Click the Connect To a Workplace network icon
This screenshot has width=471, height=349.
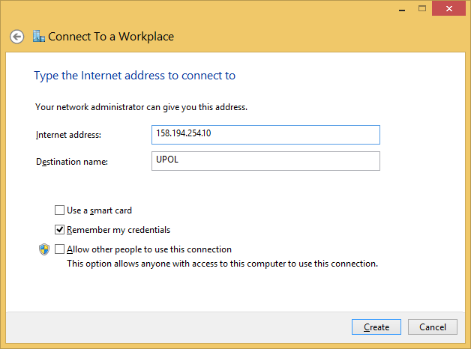pos(39,36)
